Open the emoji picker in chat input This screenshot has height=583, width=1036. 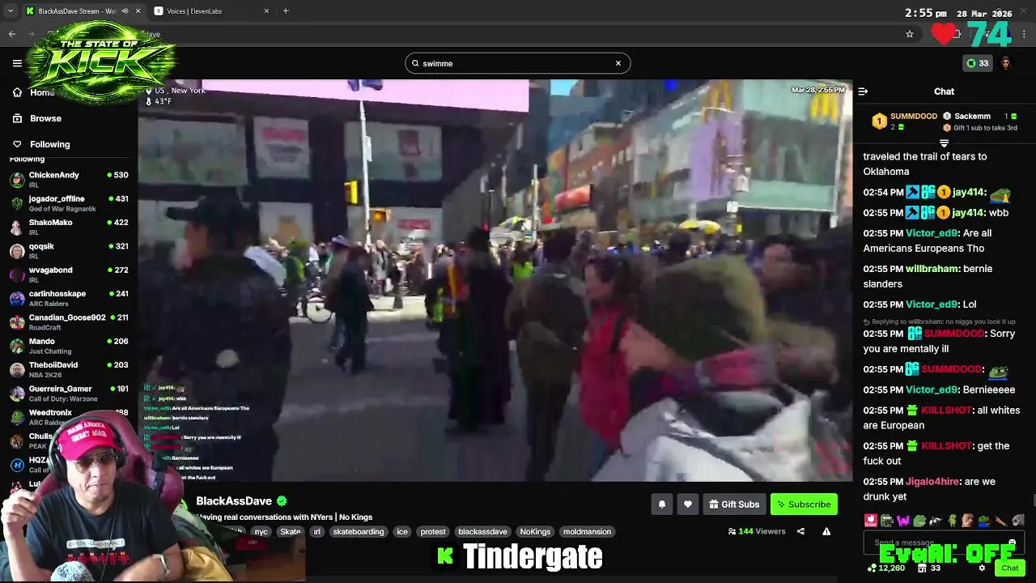1012,543
